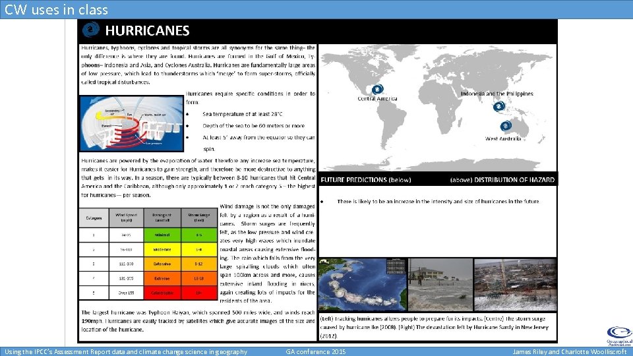Screen dimensions: 633x356
Task: Select the hurricane marker near Indonesia and Philippines
Action: coord(499,107)
